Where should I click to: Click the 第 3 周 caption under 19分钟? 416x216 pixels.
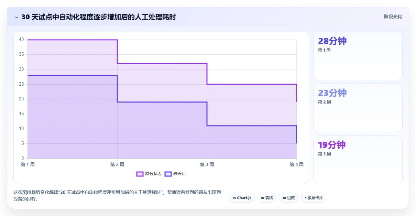pos(324,154)
